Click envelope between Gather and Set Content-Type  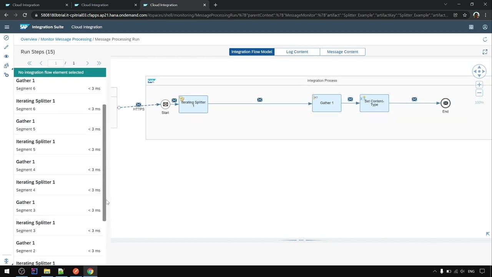pyautogui.click(x=350, y=99)
